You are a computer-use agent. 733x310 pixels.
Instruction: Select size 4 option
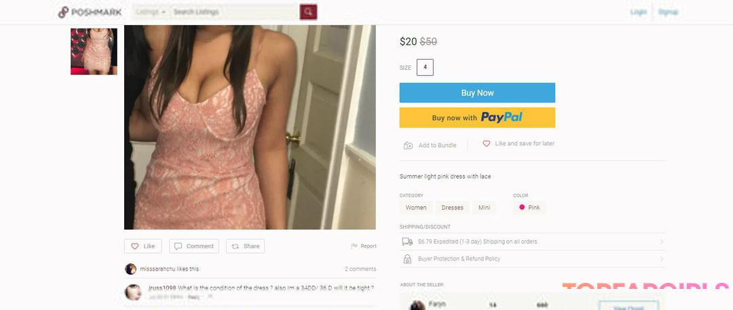click(x=425, y=67)
